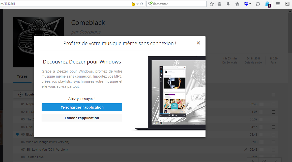The height and width of the screenshot is (162, 292).
Task: Click inside the Rechercher search field
Action: click(x=177, y=4)
